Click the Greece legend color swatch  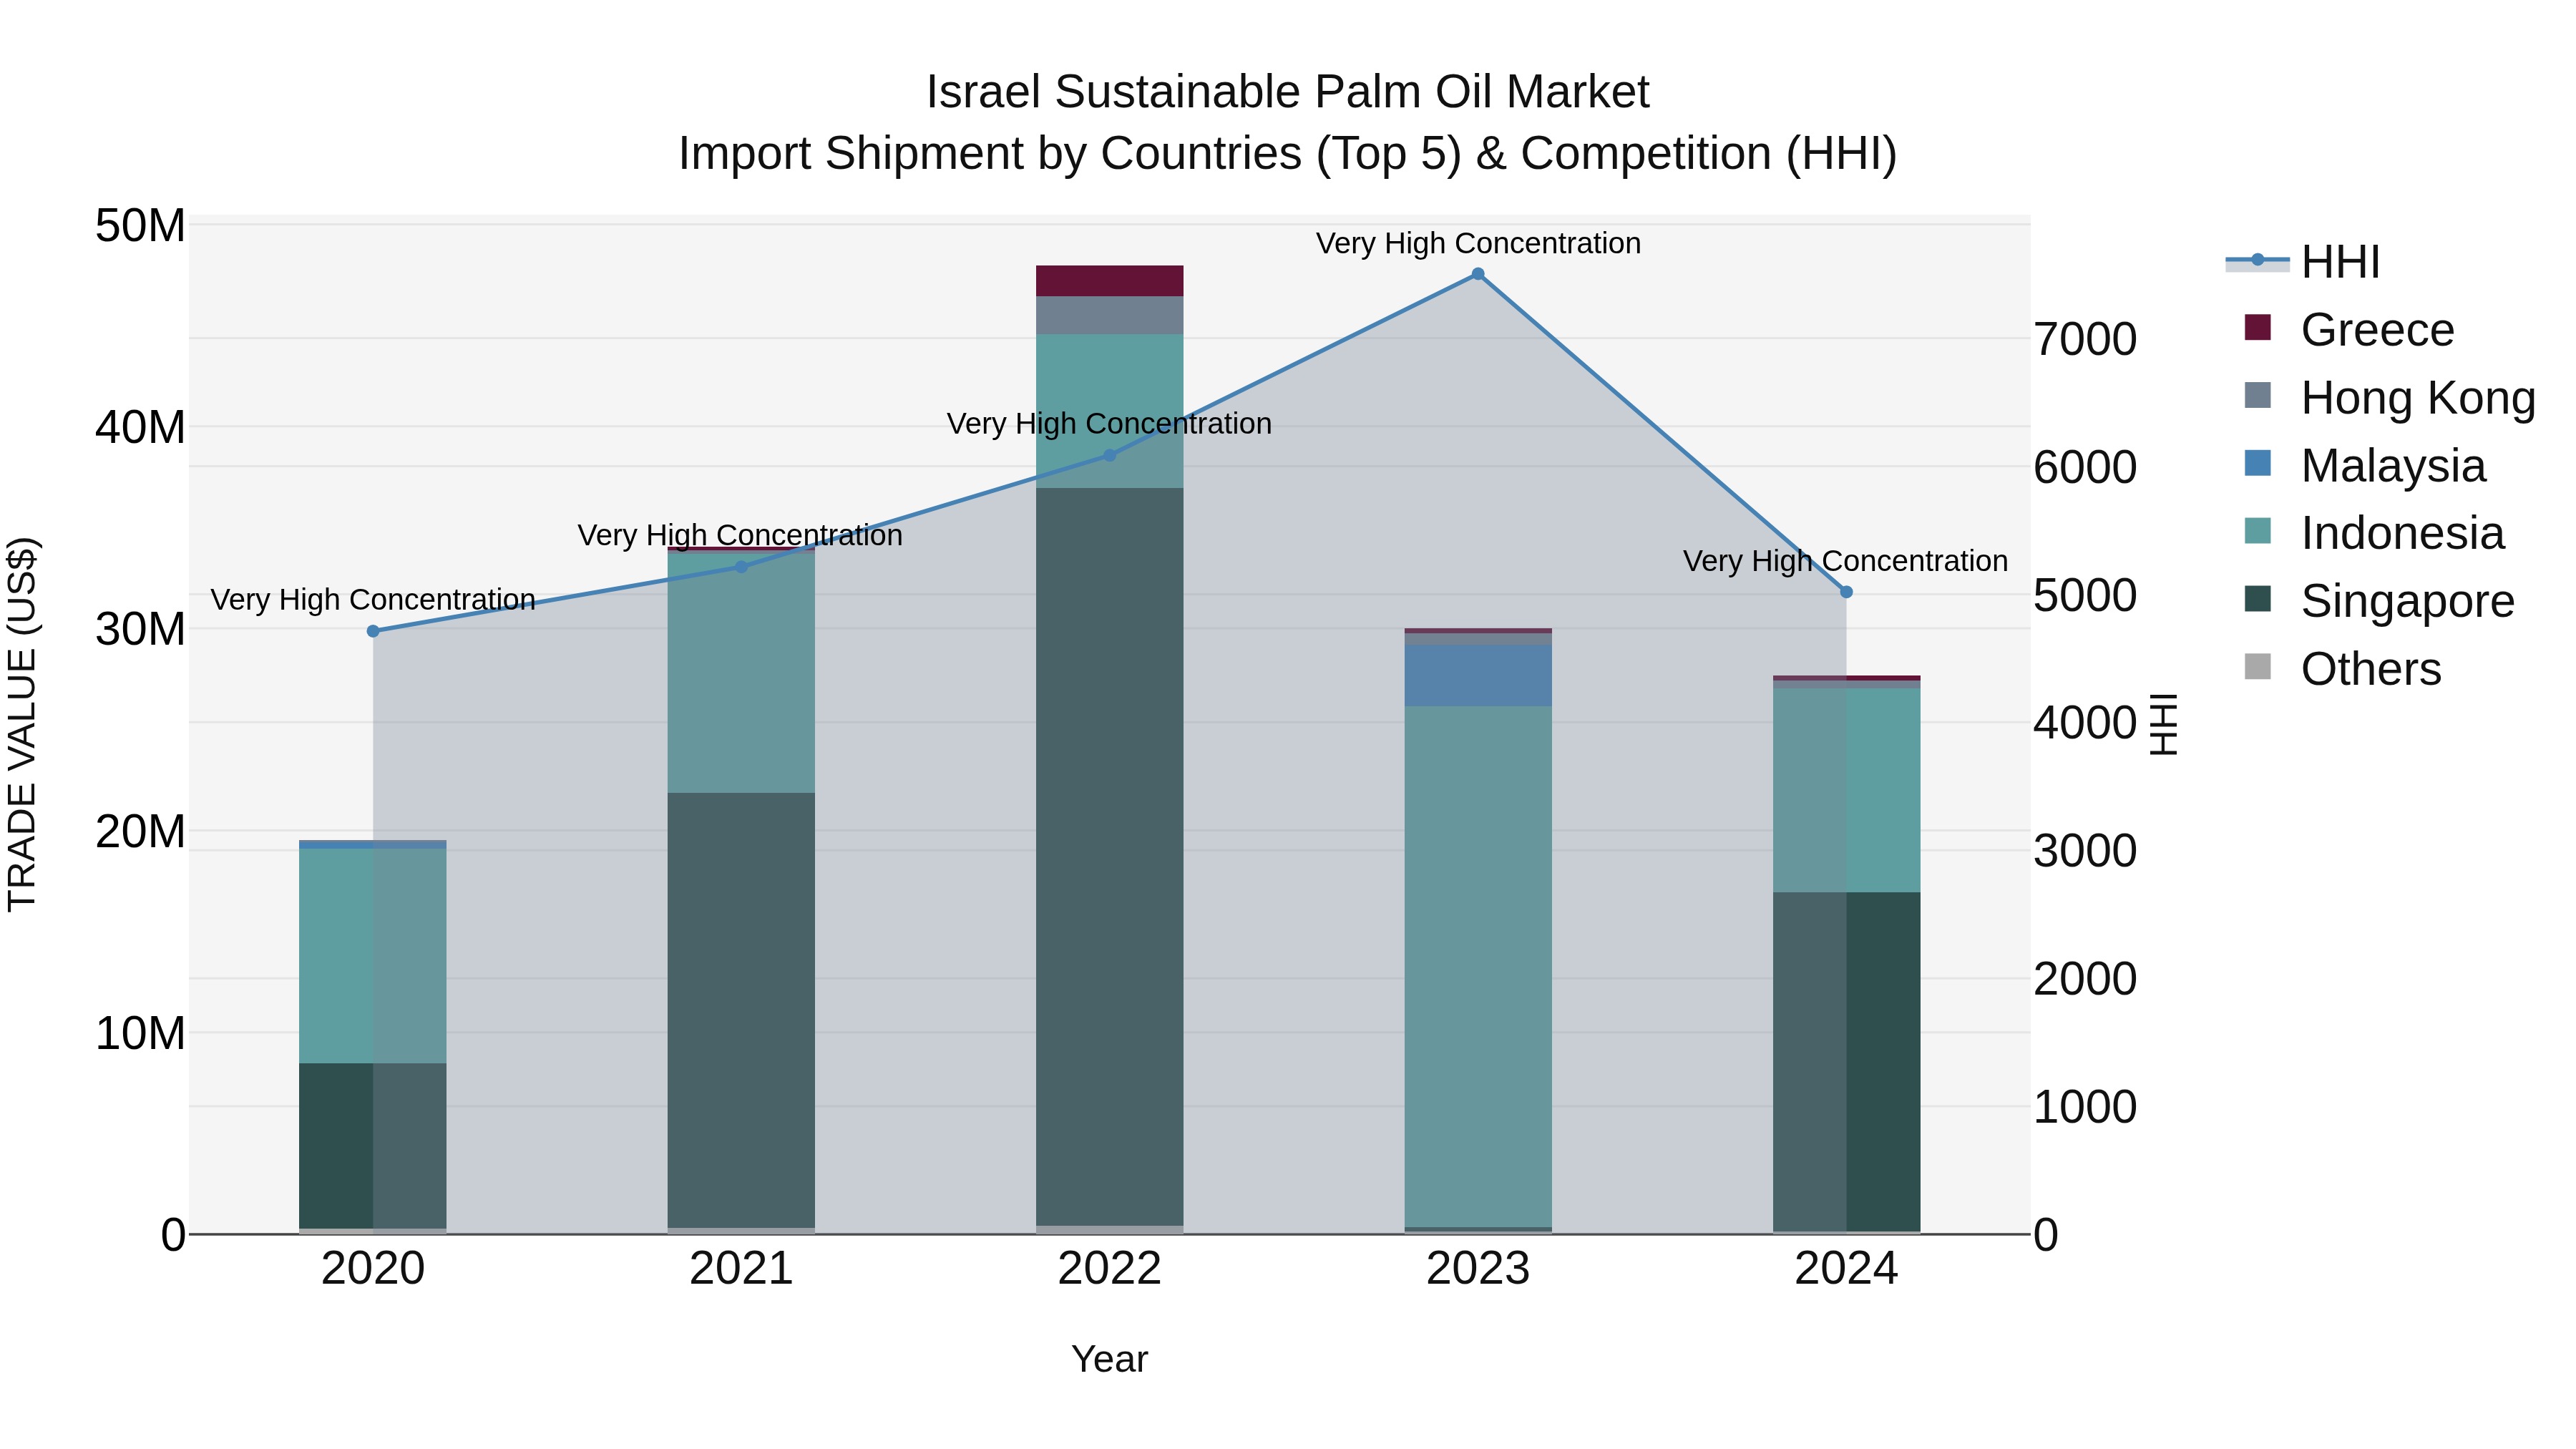tap(2257, 327)
